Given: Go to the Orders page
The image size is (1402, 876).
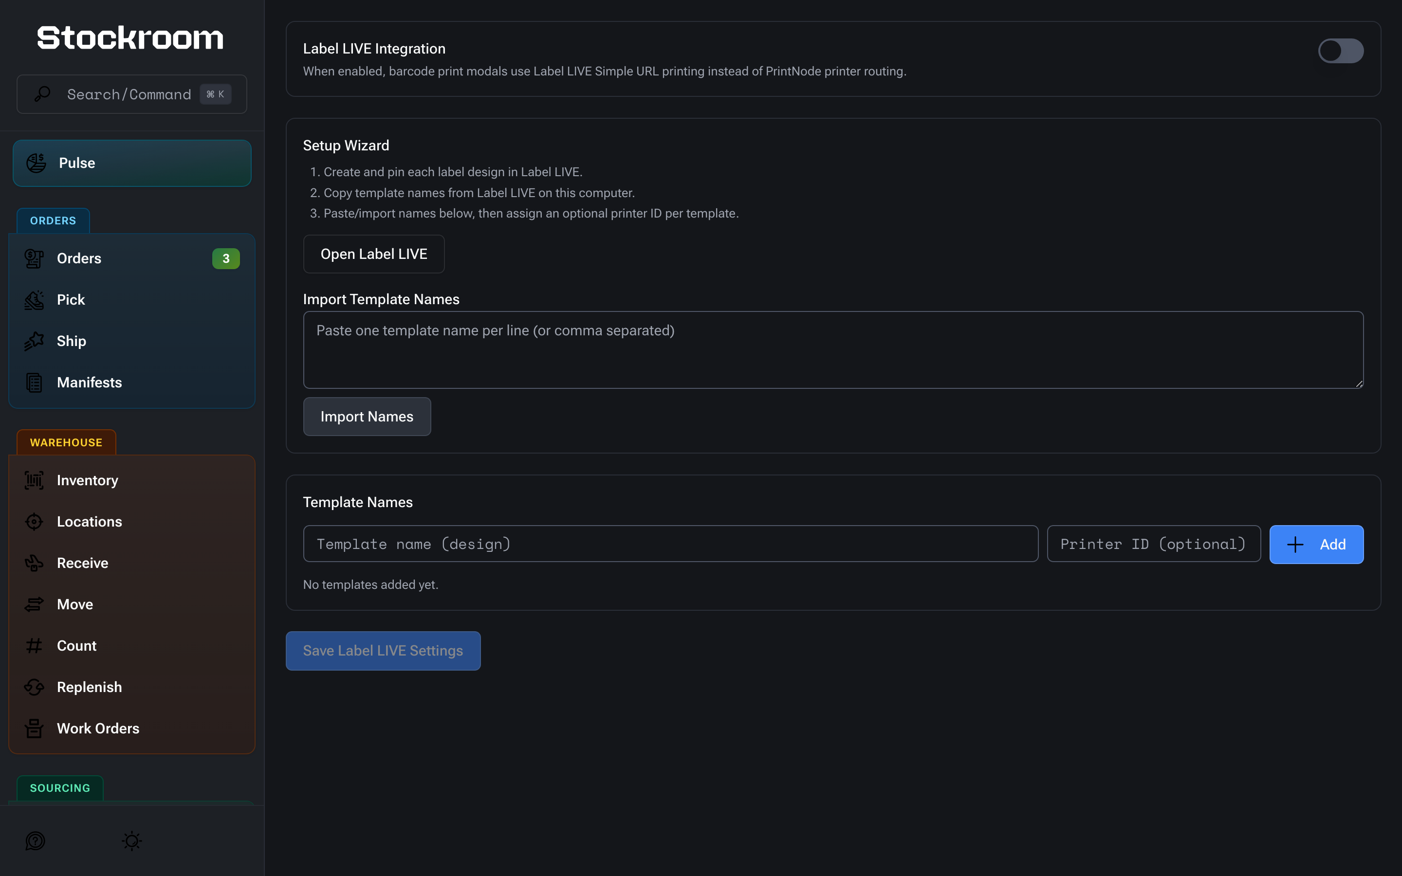Looking at the screenshot, I should [x=132, y=258].
